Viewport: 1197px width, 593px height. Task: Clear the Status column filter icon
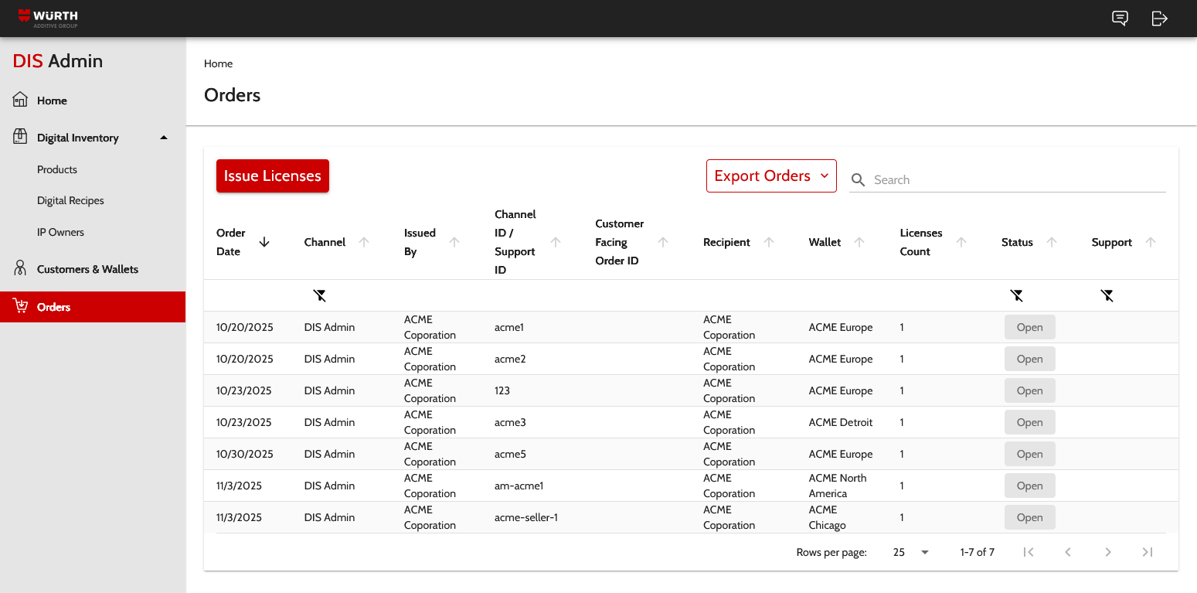point(1017,295)
